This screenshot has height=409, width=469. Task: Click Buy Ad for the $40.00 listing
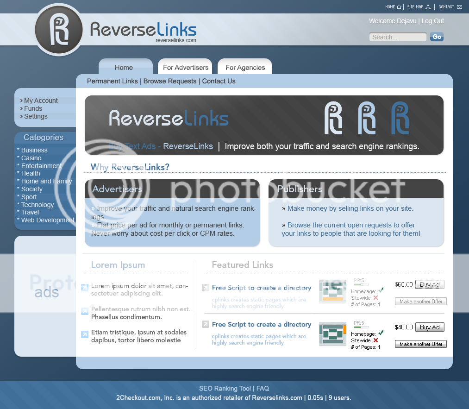point(430,327)
